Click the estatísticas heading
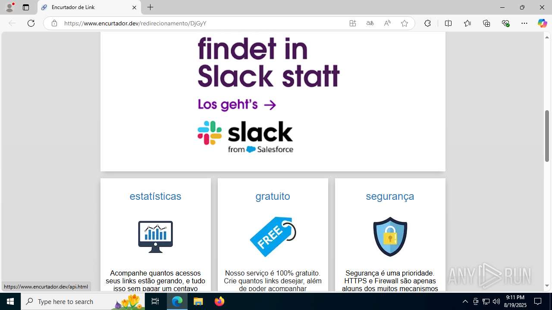552x310 pixels. (x=155, y=196)
